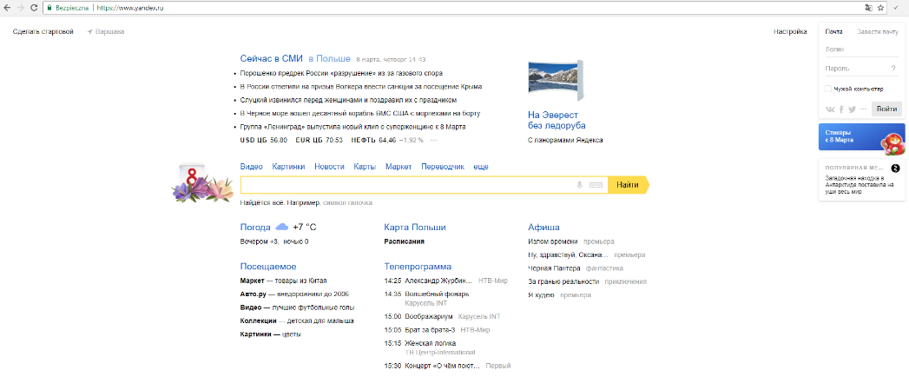This screenshot has width=909, height=390.
Task: Open the Загадочная находка в Антарктиде story
Action: [x=860, y=185]
